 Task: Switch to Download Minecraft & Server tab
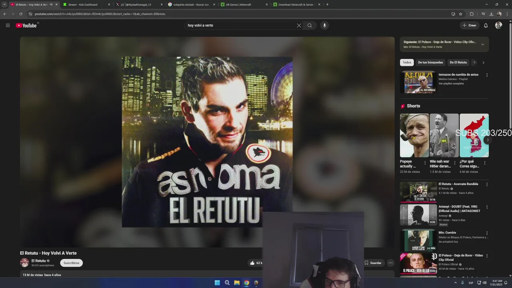296,4
